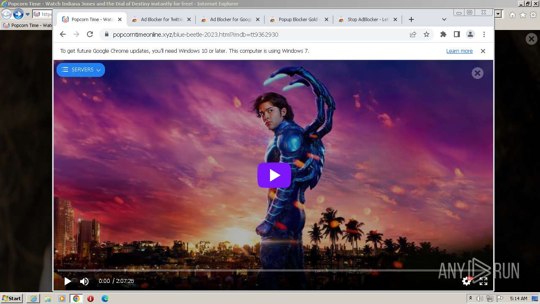Select Internet Explorer Popcorn Time tab
The image size is (540, 304).
(27, 25)
